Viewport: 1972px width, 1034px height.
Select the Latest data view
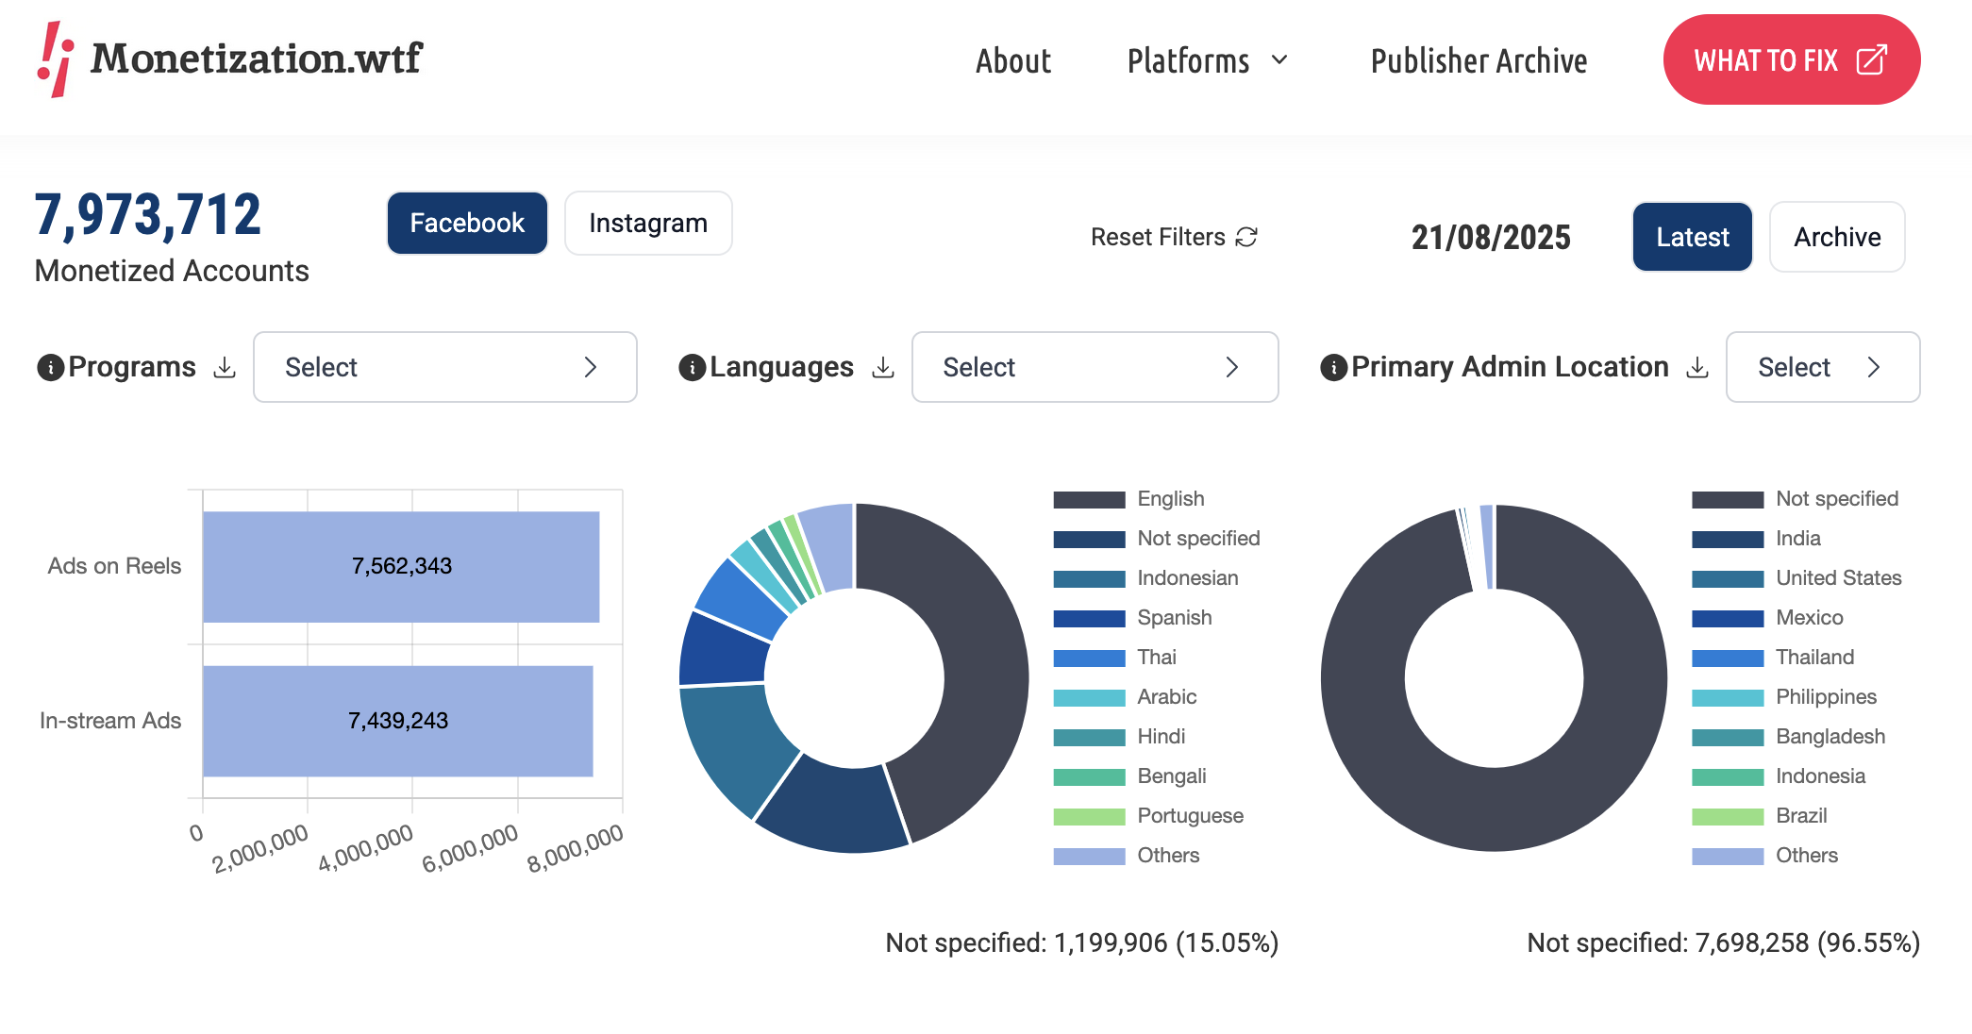click(1693, 237)
